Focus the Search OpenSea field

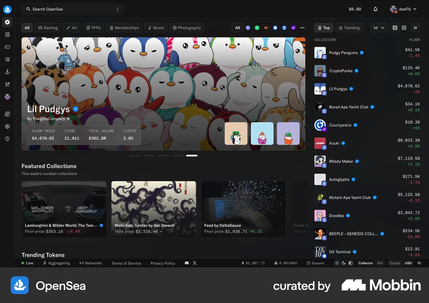point(72,9)
